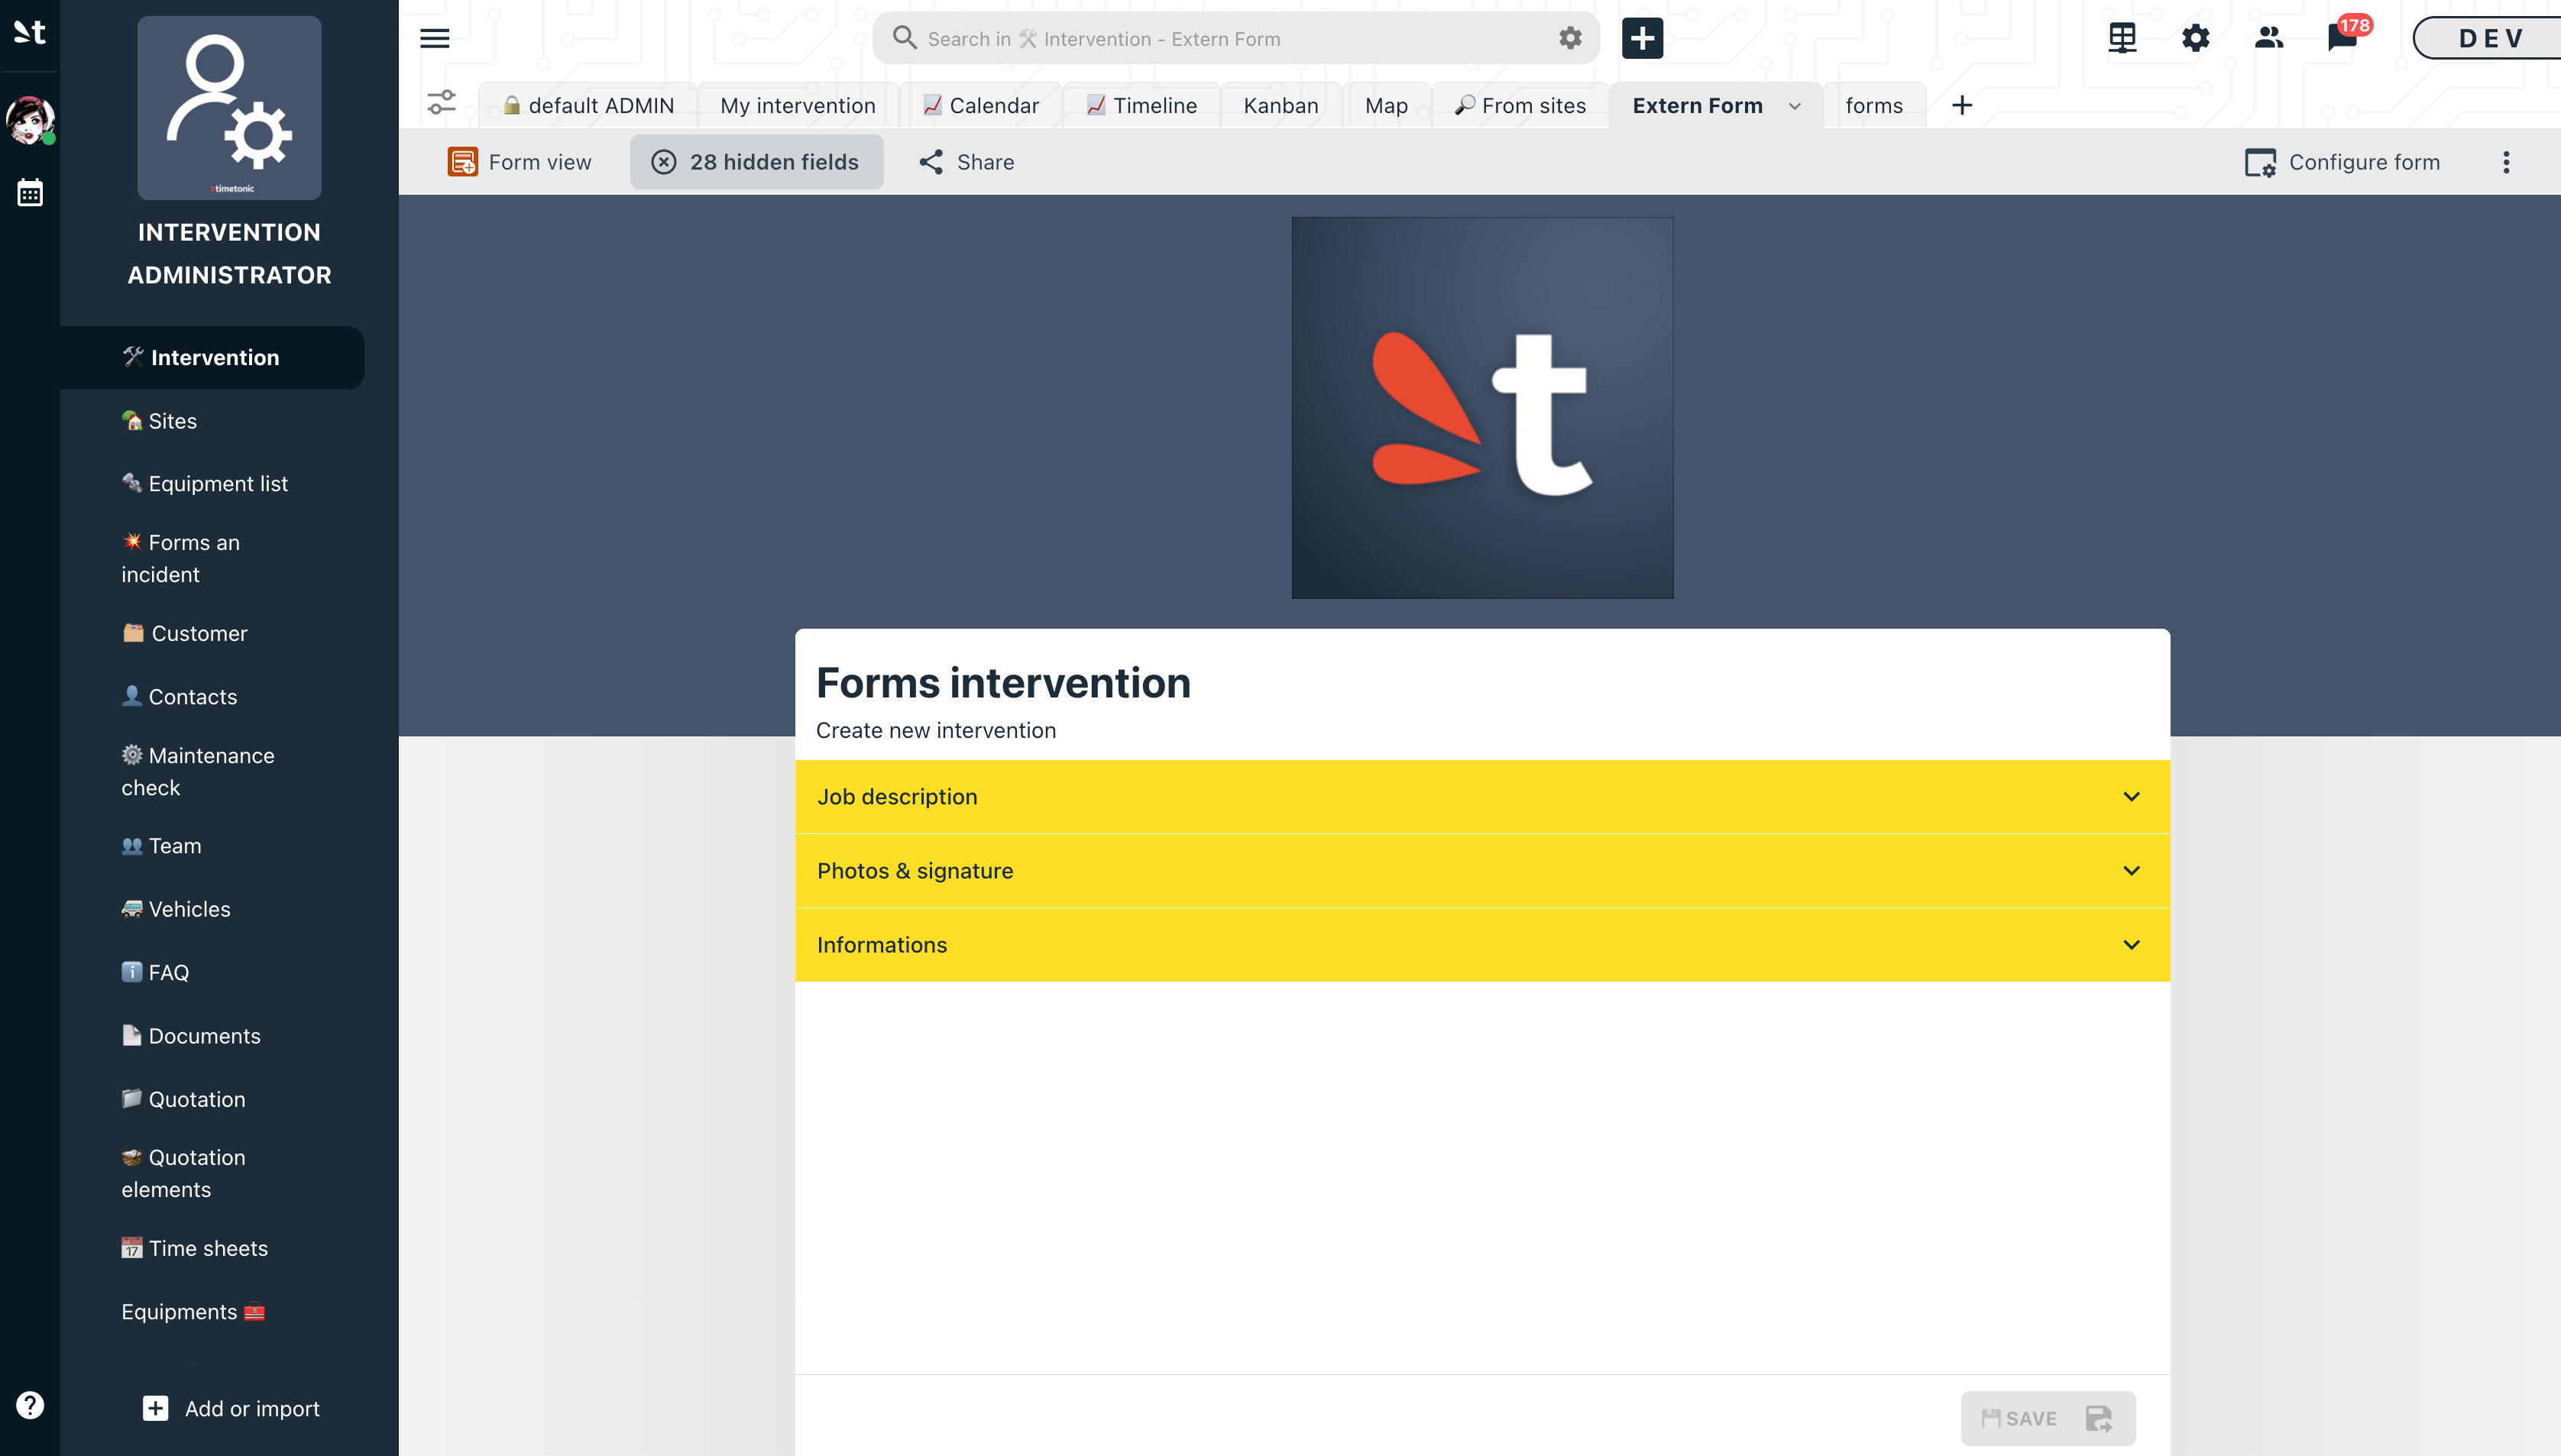2561x1456 pixels.
Task: Open the contacts icon in top bar
Action: [2268, 37]
